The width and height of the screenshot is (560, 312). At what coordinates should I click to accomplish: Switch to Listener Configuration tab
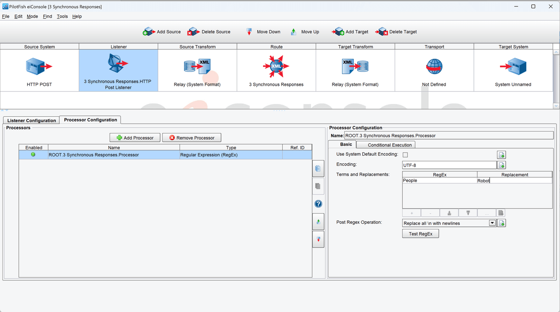[x=31, y=120]
